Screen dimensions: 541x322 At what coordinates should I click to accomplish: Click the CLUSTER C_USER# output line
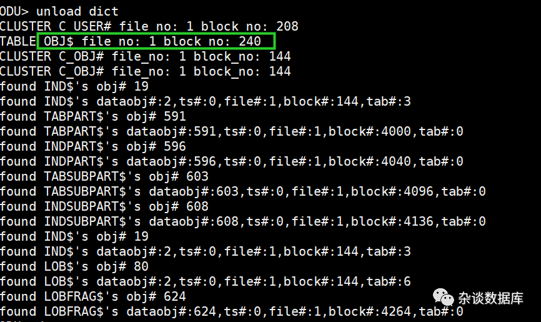pos(149,26)
